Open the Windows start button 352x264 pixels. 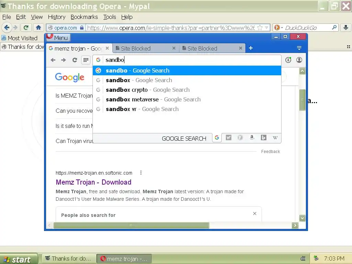(x=19, y=259)
